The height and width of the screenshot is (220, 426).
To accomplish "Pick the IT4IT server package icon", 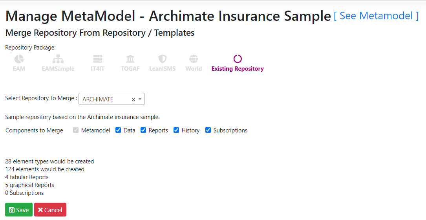I will [97, 59].
